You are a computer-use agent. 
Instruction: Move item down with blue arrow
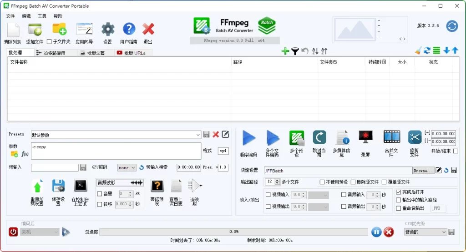point(446,50)
